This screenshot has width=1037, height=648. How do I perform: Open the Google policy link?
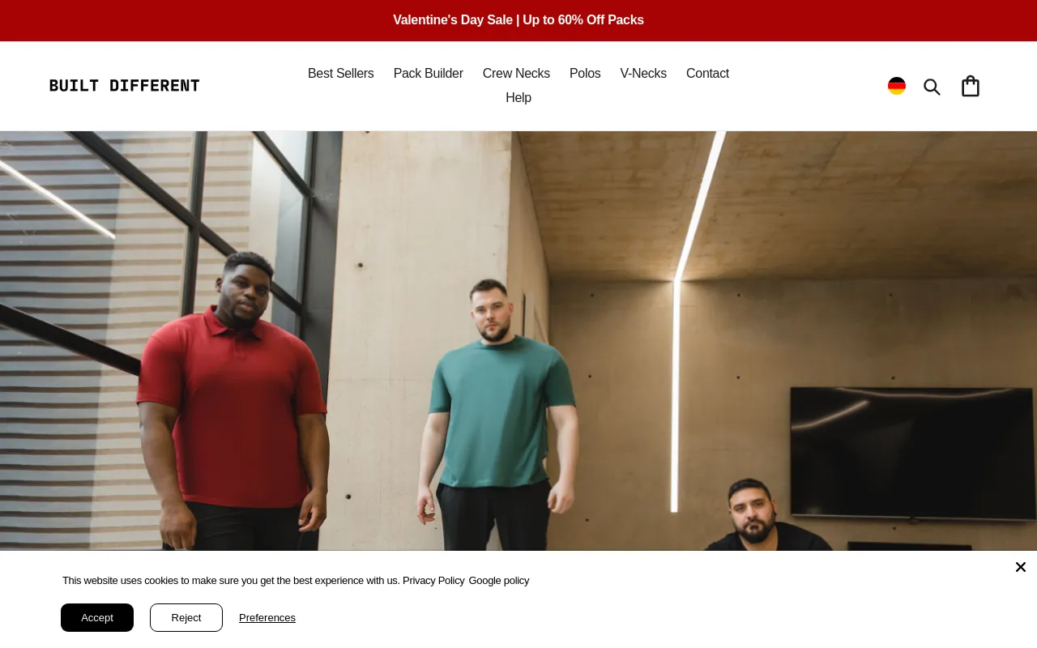pos(499,581)
